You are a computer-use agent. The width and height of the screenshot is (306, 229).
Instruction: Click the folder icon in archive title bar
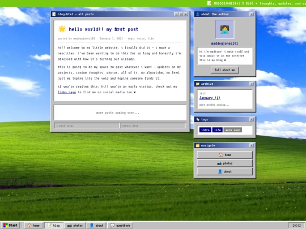tap(198, 84)
